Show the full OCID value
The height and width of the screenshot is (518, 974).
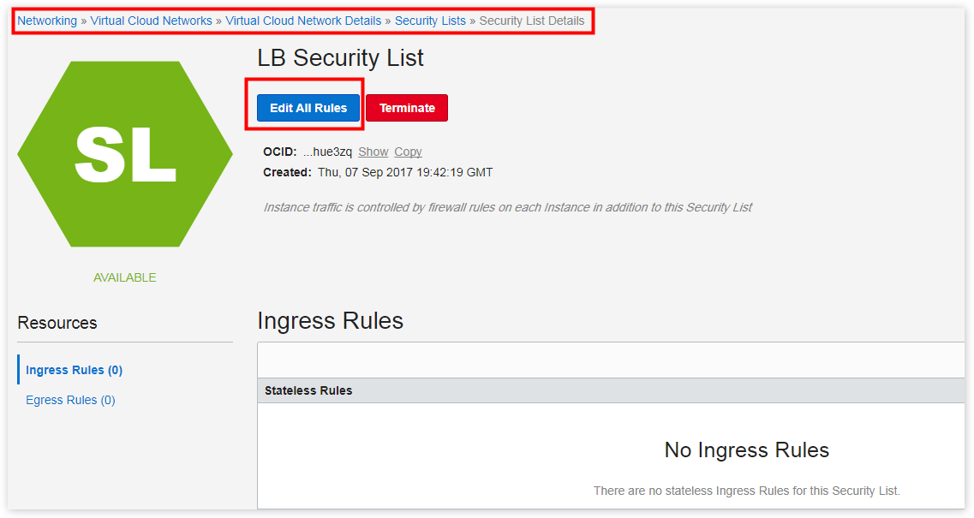click(x=373, y=152)
